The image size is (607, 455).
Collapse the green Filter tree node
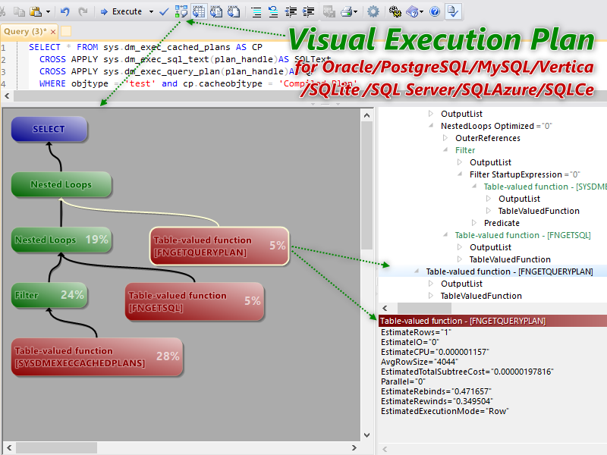(445, 149)
